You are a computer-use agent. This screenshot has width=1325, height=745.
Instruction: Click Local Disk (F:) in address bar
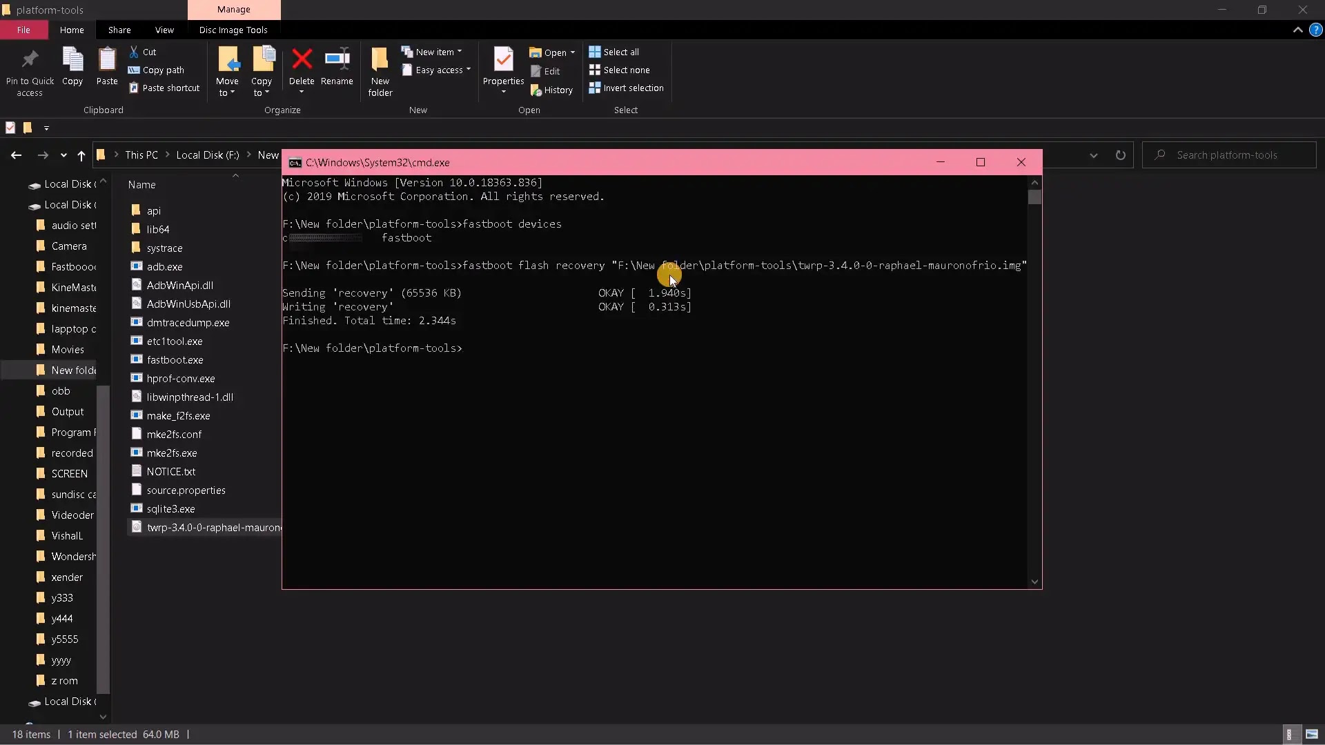(207, 155)
